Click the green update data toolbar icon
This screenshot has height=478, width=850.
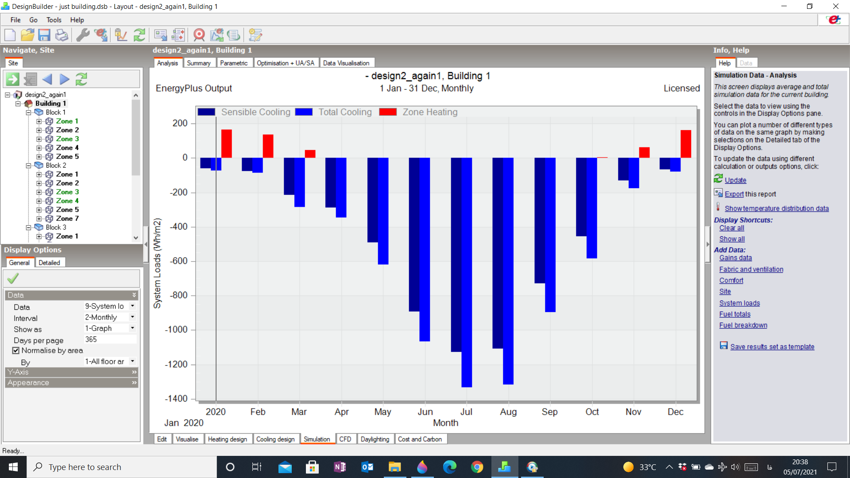[x=139, y=35]
